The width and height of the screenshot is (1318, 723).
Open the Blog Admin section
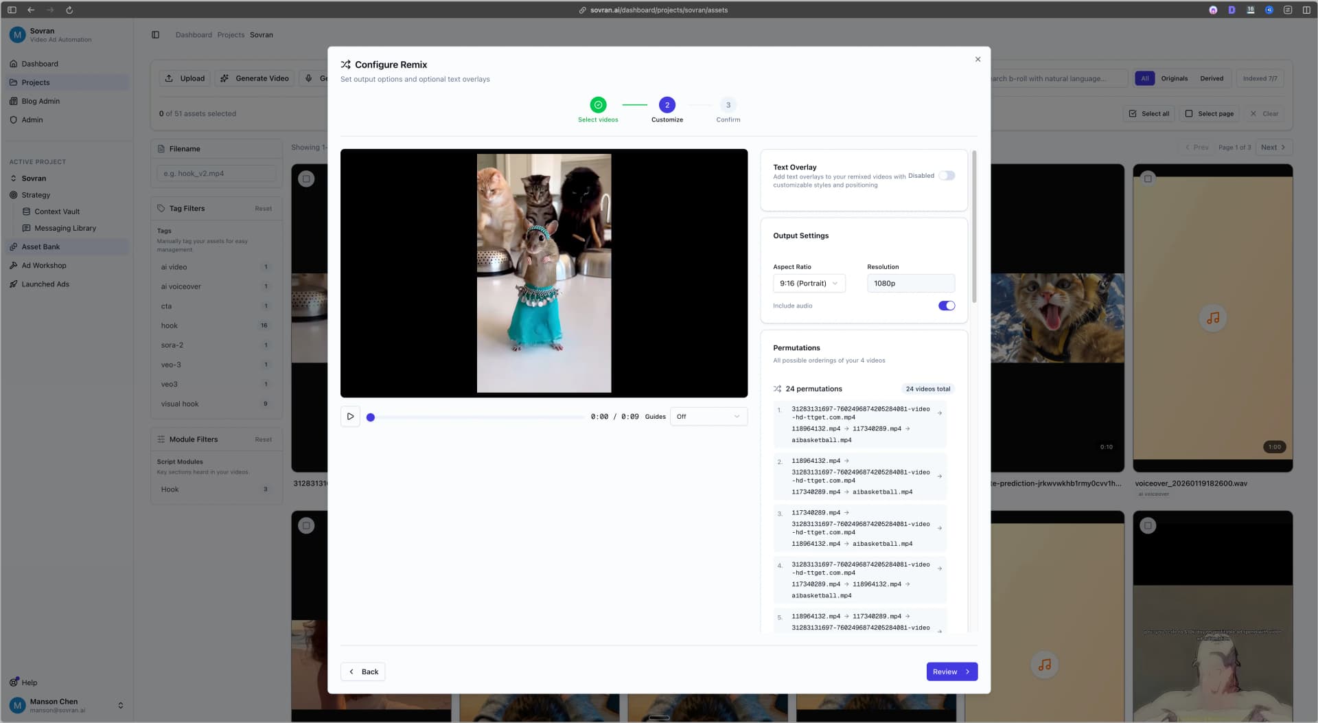[x=40, y=100]
